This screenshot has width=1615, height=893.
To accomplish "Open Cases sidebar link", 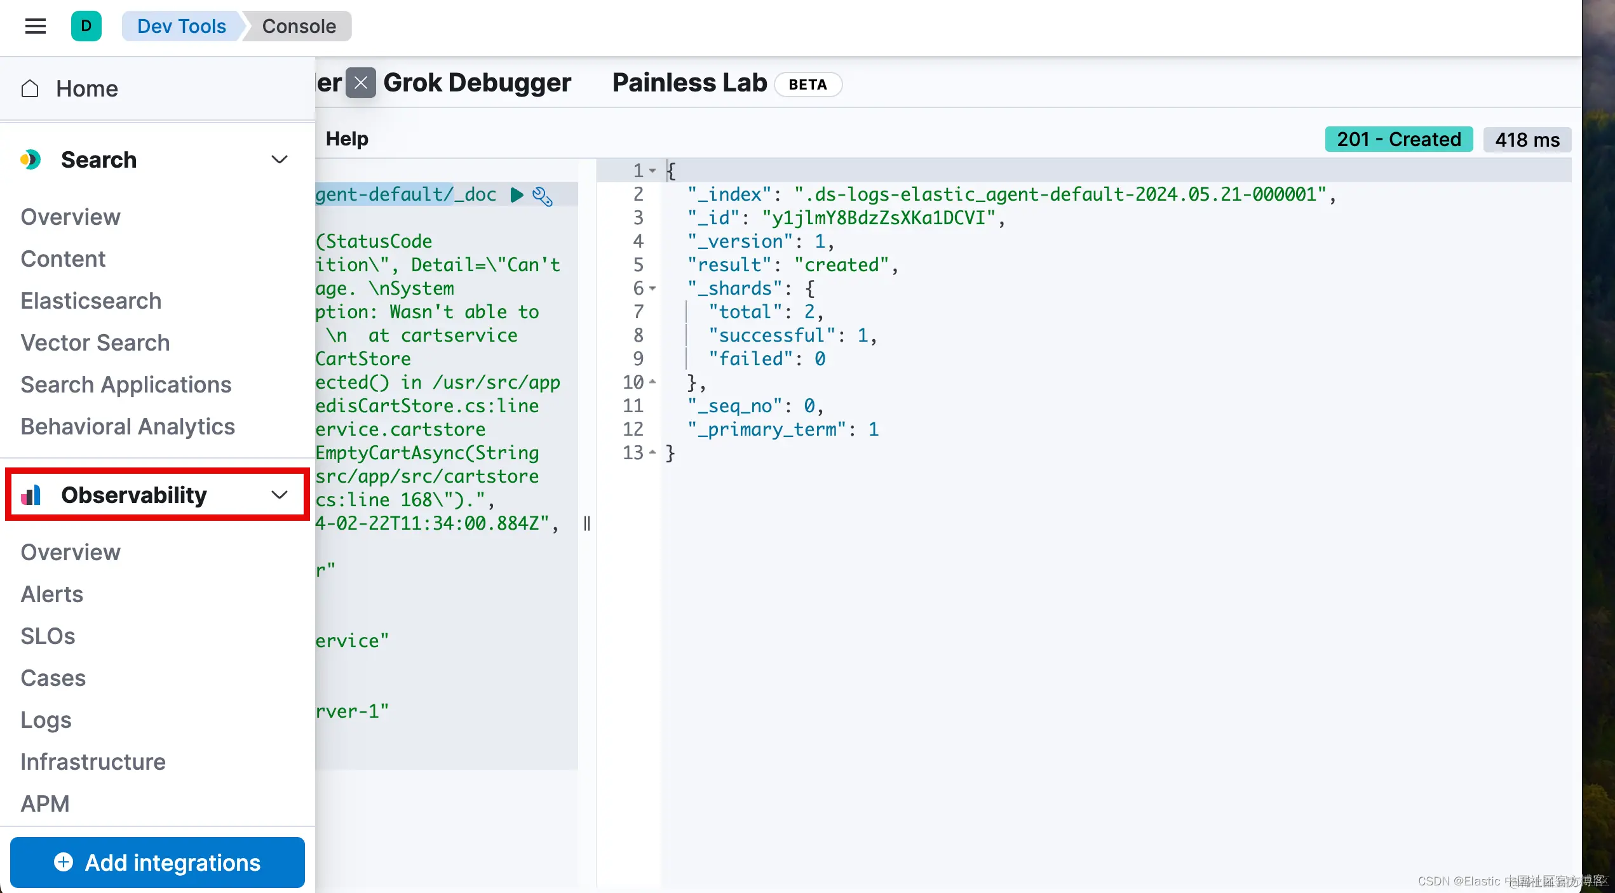I will [53, 678].
